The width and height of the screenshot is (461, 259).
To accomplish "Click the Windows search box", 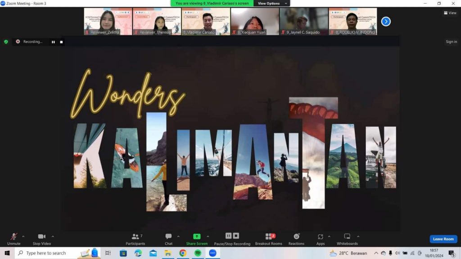I will [x=57, y=253].
